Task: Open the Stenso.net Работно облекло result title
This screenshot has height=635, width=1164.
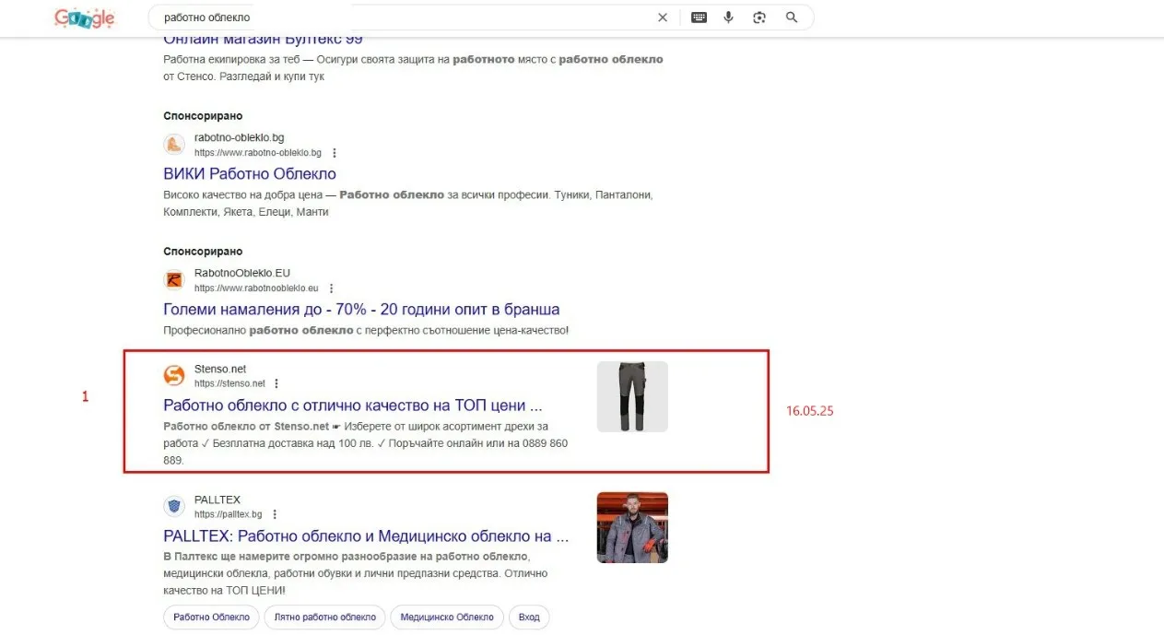Action: click(x=353, y=406)
